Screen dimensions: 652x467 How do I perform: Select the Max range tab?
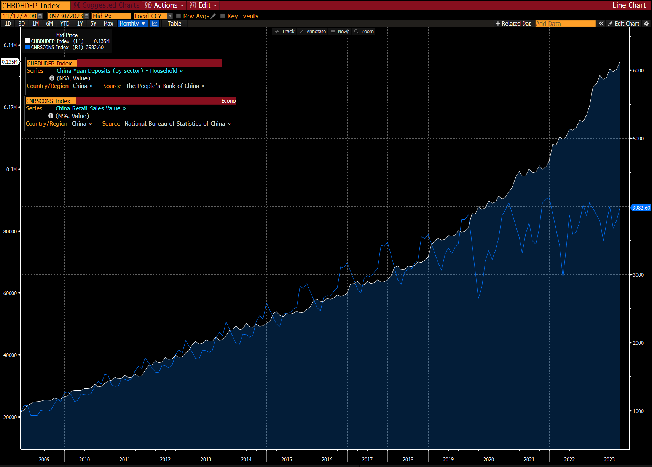click(x=108, y=24)
